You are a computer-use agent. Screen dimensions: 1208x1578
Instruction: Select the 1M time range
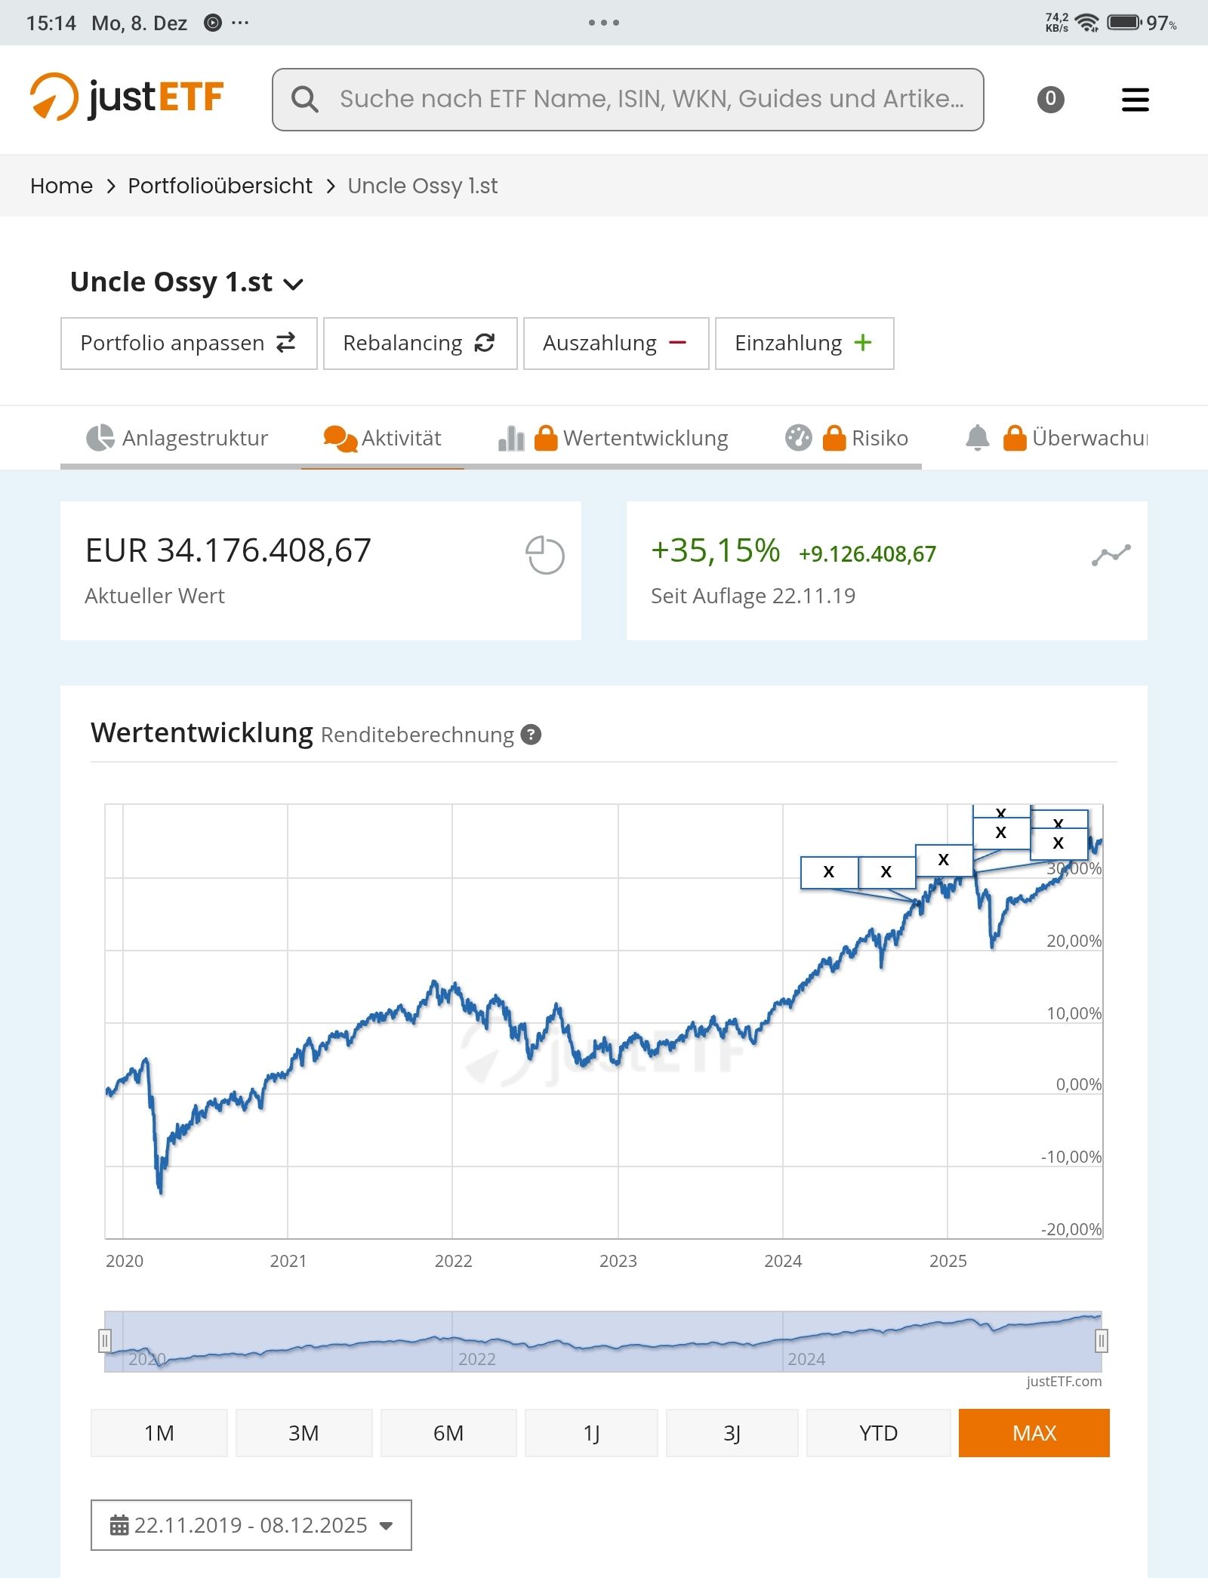[159, 1432]
